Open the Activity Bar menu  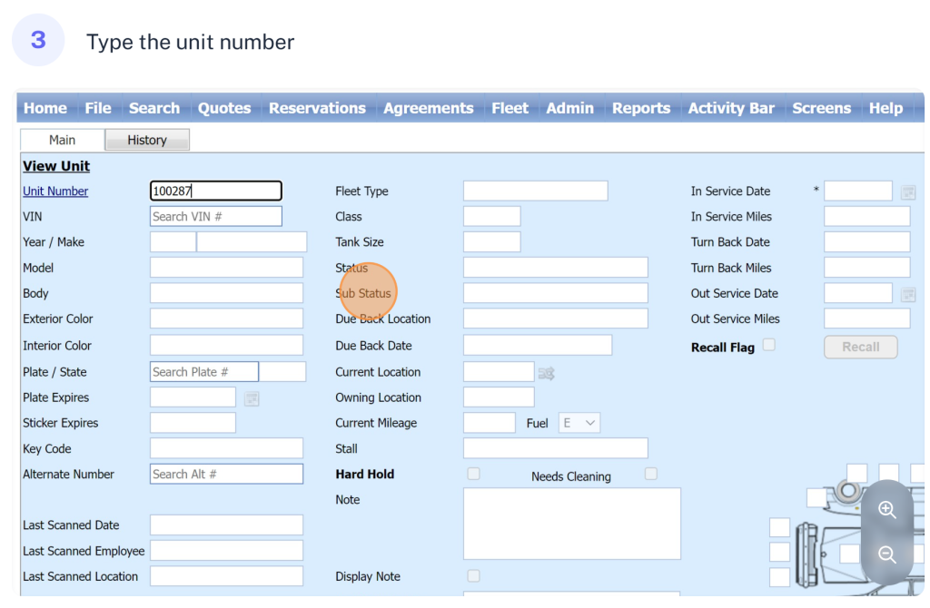[x=731, y=108]
